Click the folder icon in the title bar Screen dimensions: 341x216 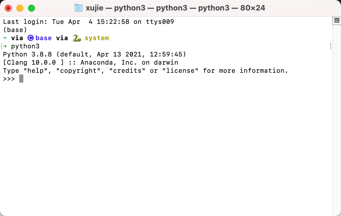coord(78,8)
